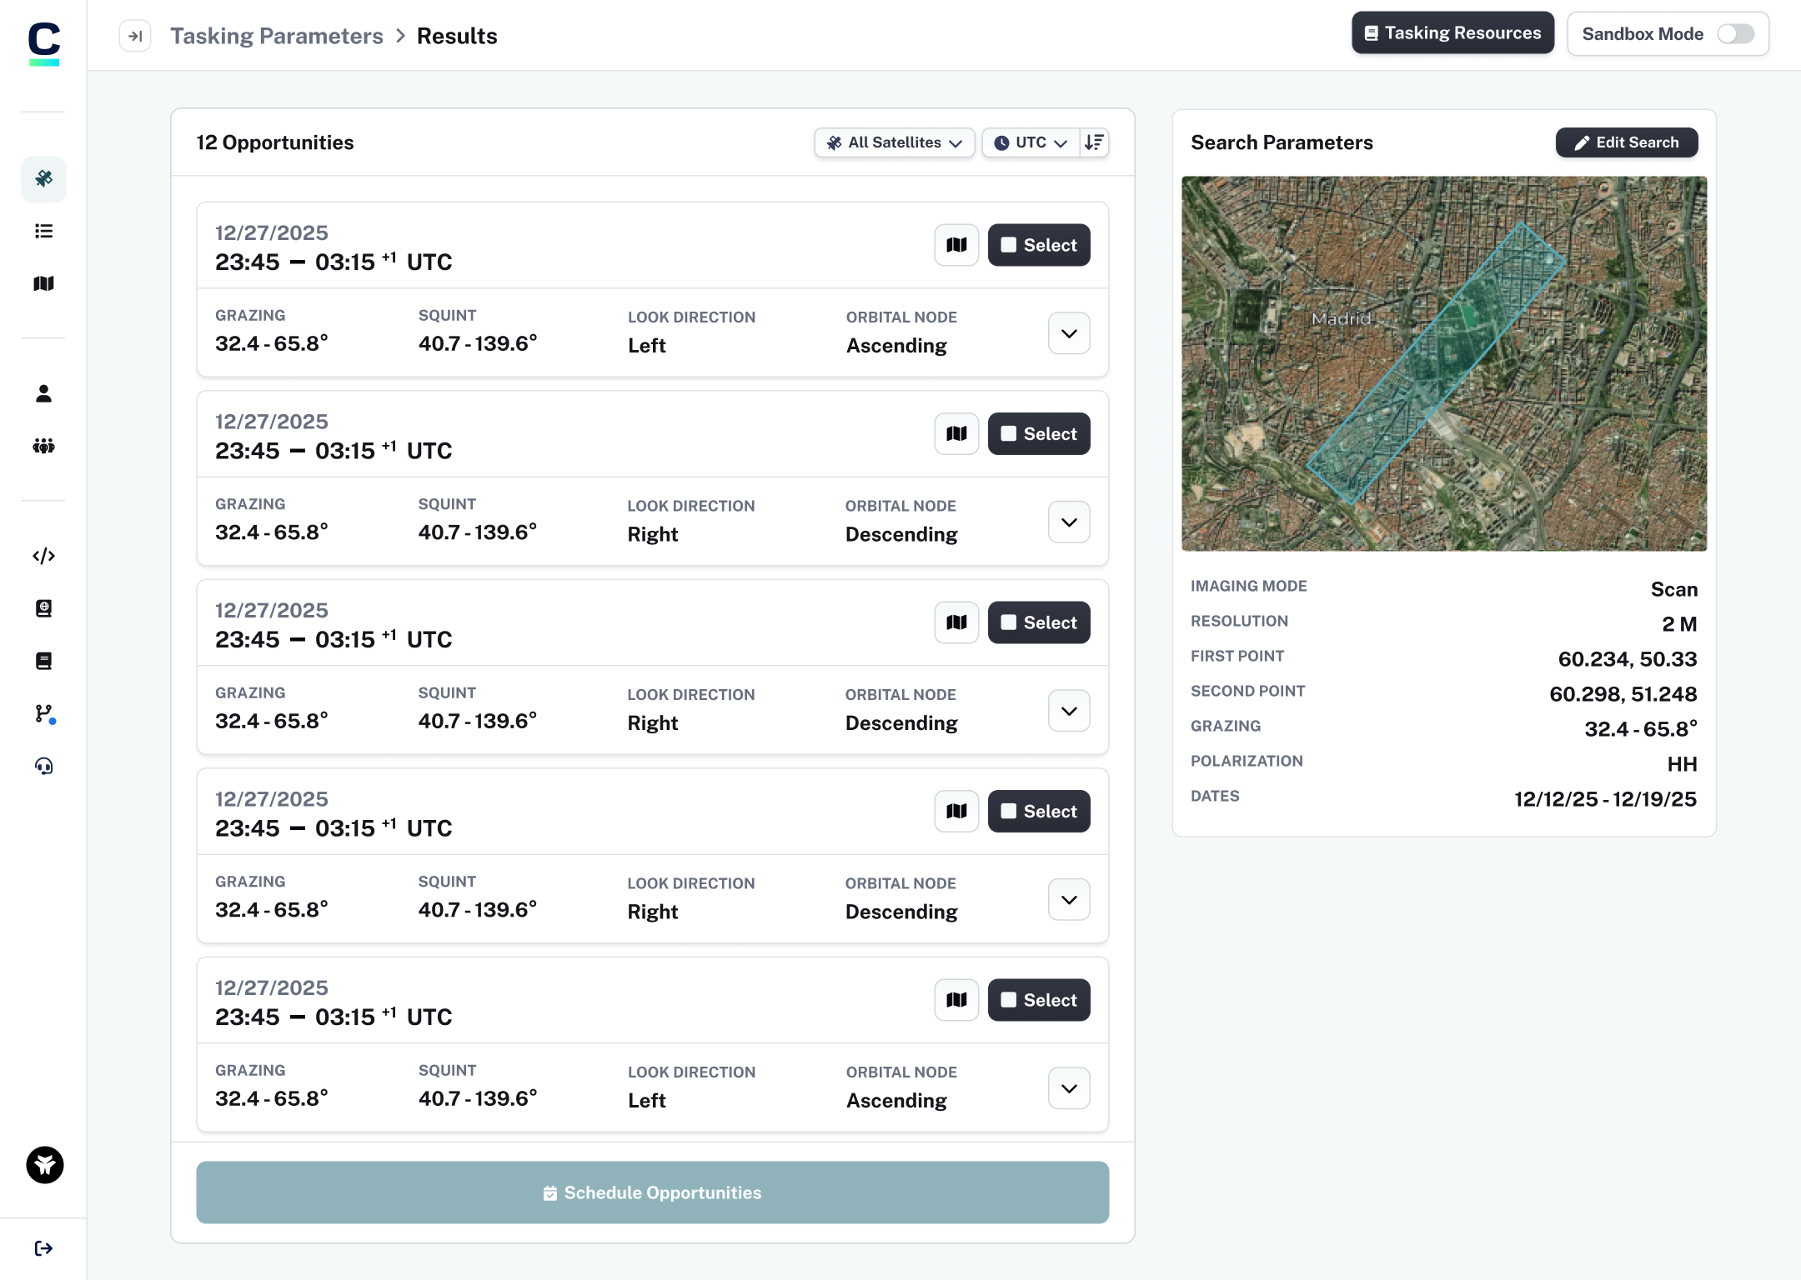
Task: Go back to Tasking Parameters breadcrumb
Action: tap(277, 36)
